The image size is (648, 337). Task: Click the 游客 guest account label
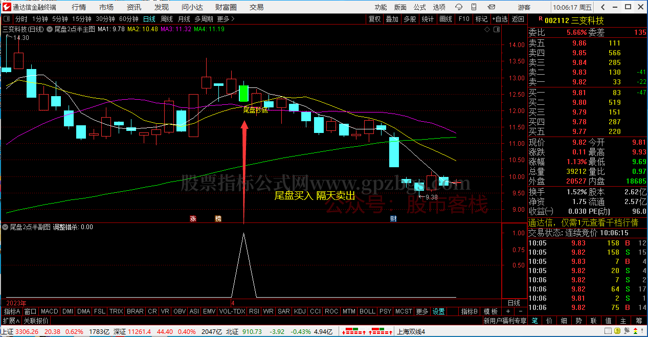click(x=524, y=7)
